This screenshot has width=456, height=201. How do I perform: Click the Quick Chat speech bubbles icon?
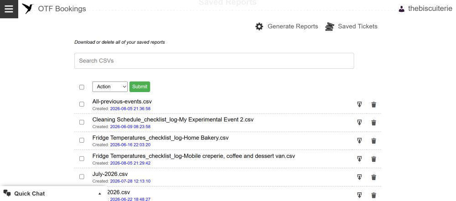[7, 193]
